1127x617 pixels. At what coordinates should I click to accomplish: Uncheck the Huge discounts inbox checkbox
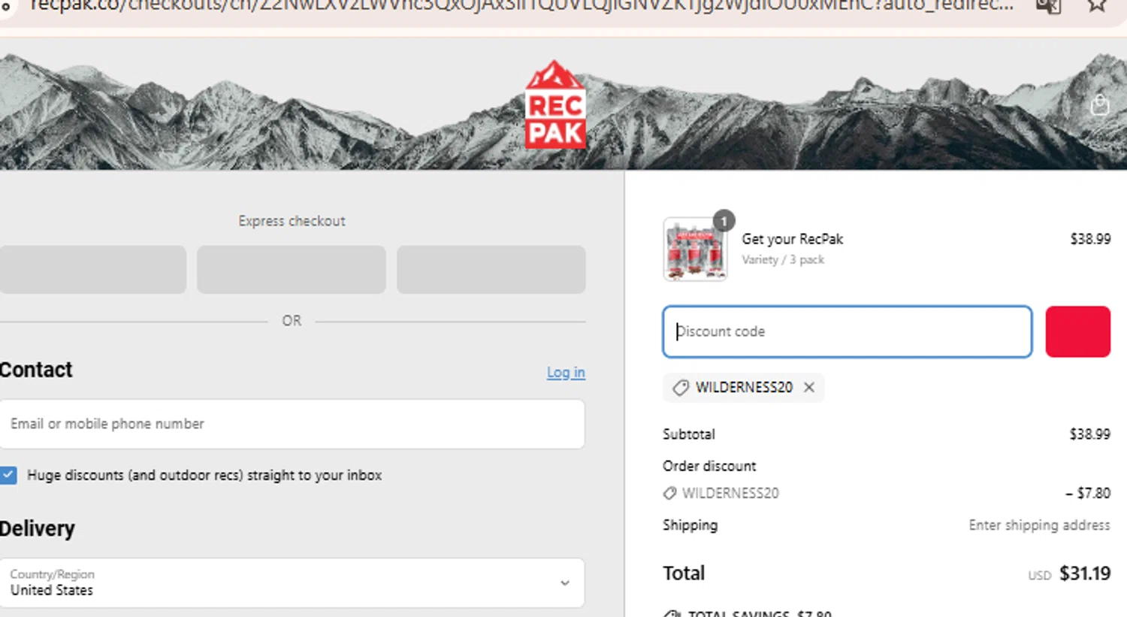8,475
